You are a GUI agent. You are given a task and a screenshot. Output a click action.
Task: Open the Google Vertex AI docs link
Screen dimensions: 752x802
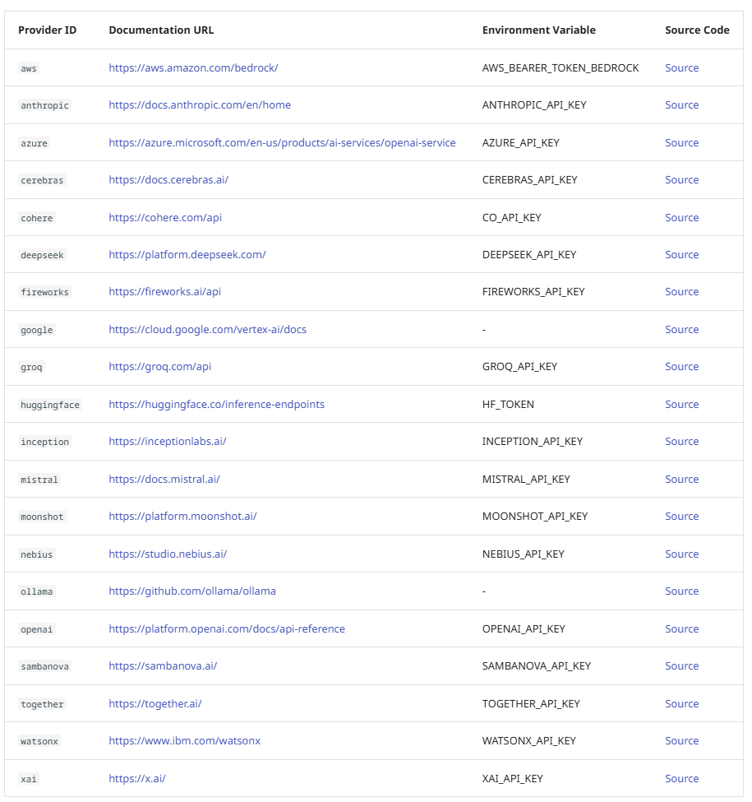[x=207, y=330]
